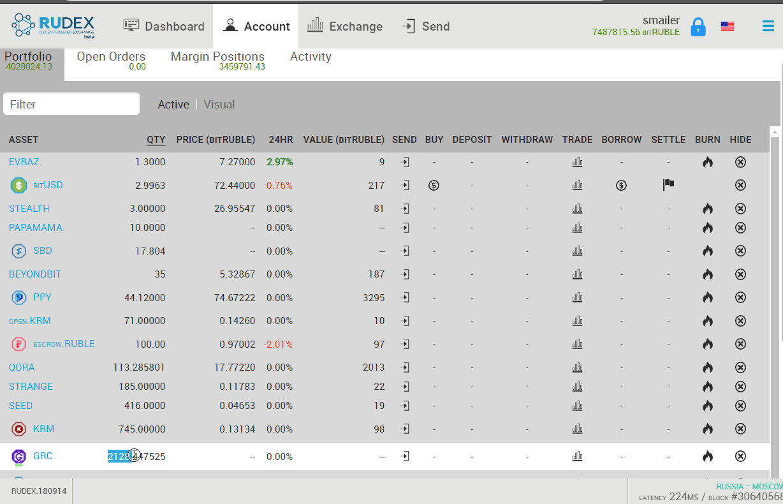Open trade chart icon for STEALTH
The image size is (783, 504).
(577, 209)
